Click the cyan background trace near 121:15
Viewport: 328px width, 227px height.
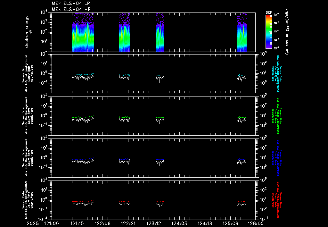[83, 75]
